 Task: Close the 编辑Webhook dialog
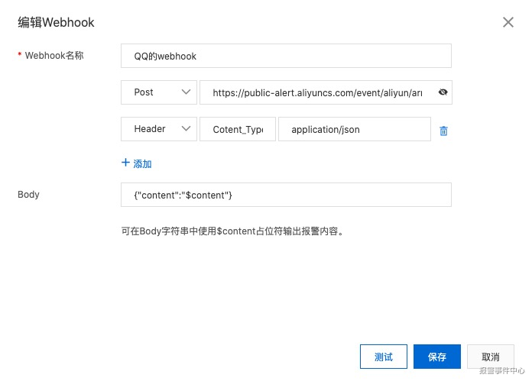tap(508, 22)
